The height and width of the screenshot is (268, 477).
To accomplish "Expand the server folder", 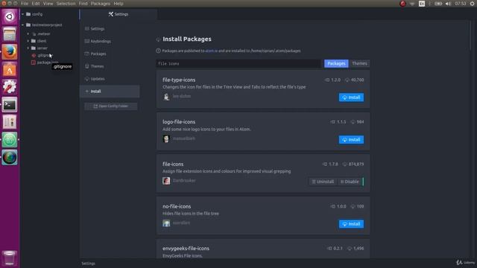I will pos(28,48).
